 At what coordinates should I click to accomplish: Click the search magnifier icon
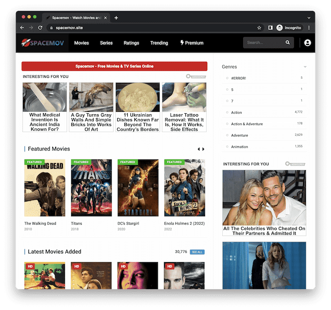[x=287, y=42]
